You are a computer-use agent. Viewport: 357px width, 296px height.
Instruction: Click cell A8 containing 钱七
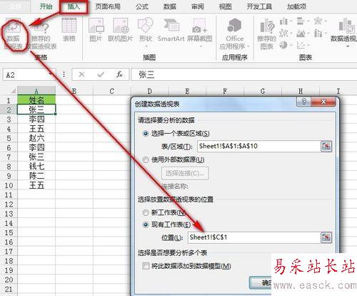36,167
